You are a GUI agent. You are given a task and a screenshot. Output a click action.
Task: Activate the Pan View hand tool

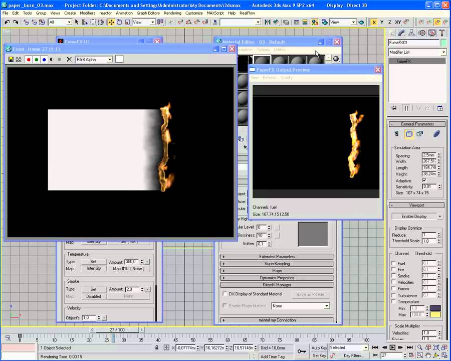pos(428,355)
